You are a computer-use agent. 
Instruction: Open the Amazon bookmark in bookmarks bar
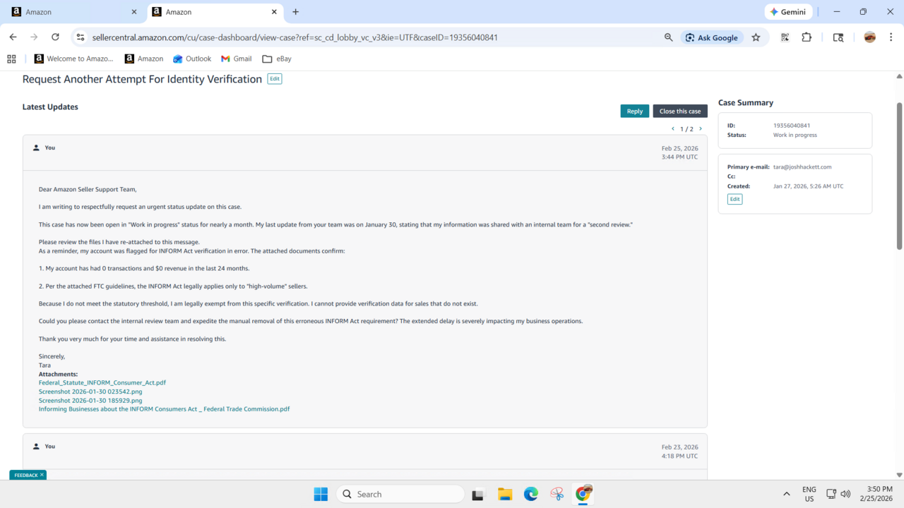(144, 59)
